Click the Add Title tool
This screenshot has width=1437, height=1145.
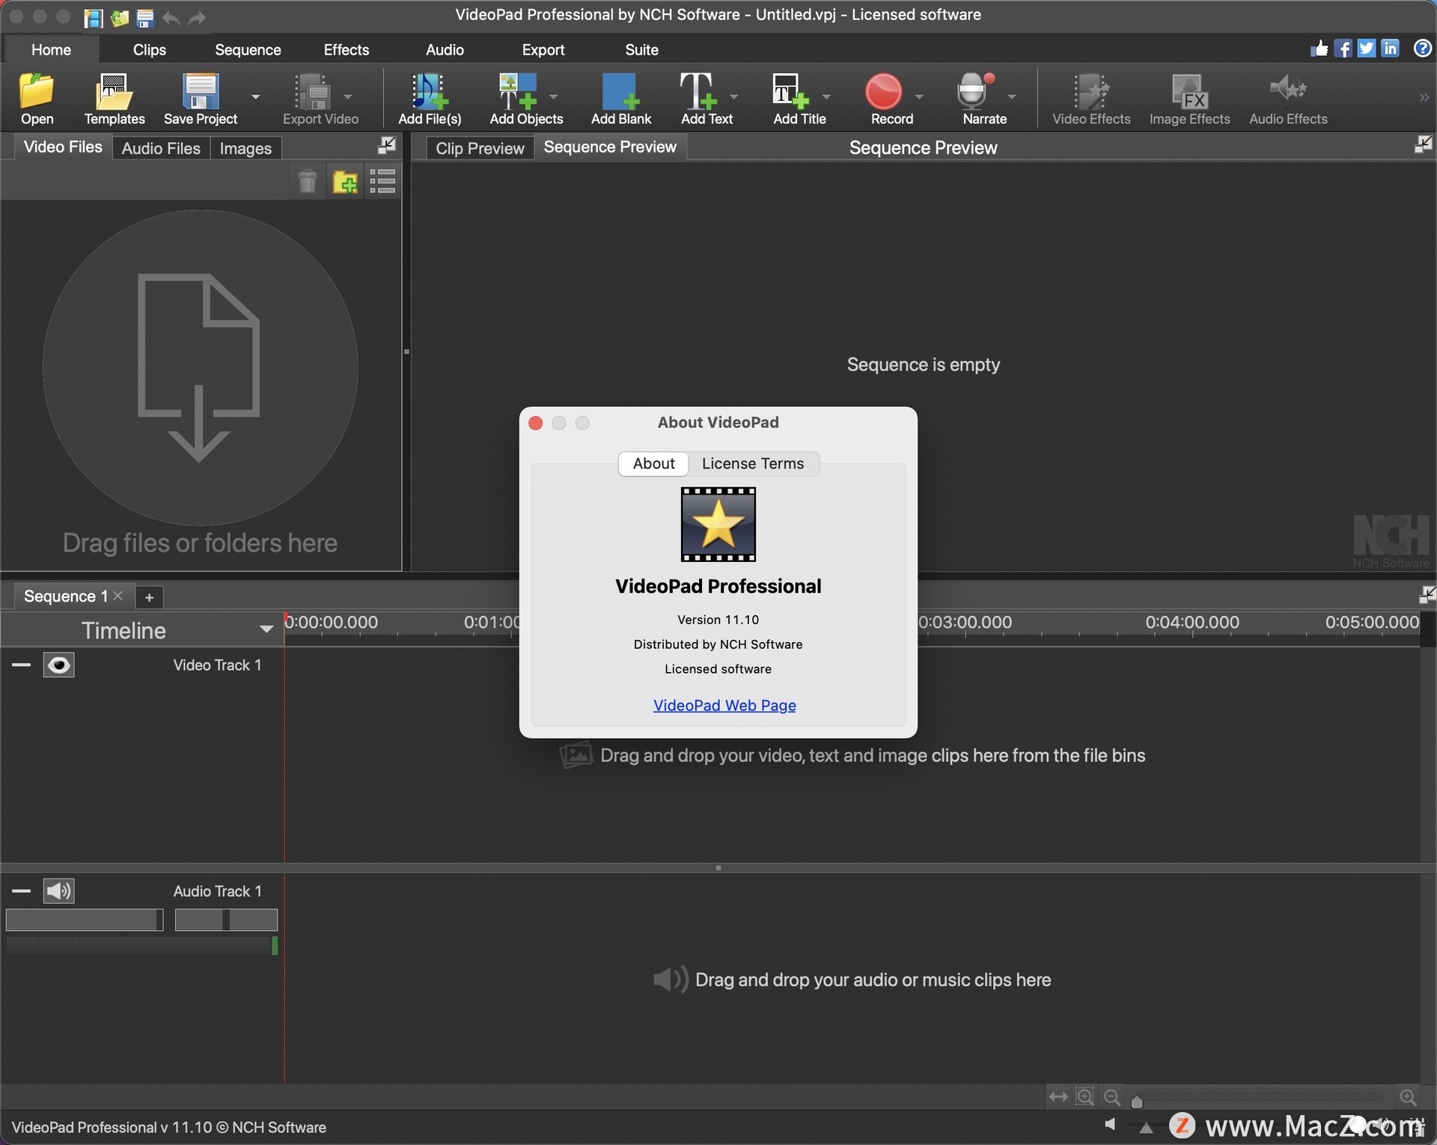[799, 99]
